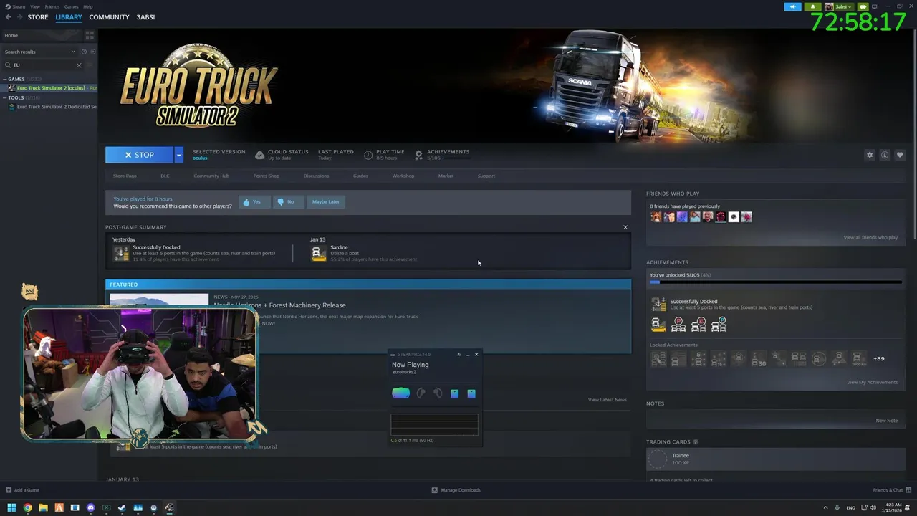Add game to favorites heart icon
Viewport: 917px width, 516px height.
tap(900, 155)
